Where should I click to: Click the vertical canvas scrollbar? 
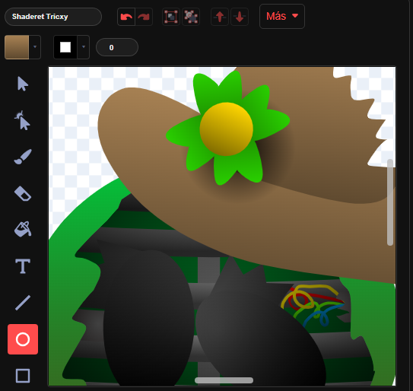(390, 202)
